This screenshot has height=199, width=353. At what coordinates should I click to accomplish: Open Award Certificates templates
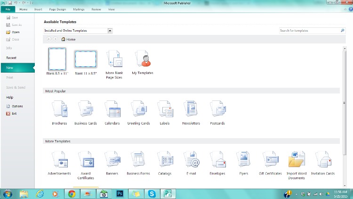click(x=86, y=165)
